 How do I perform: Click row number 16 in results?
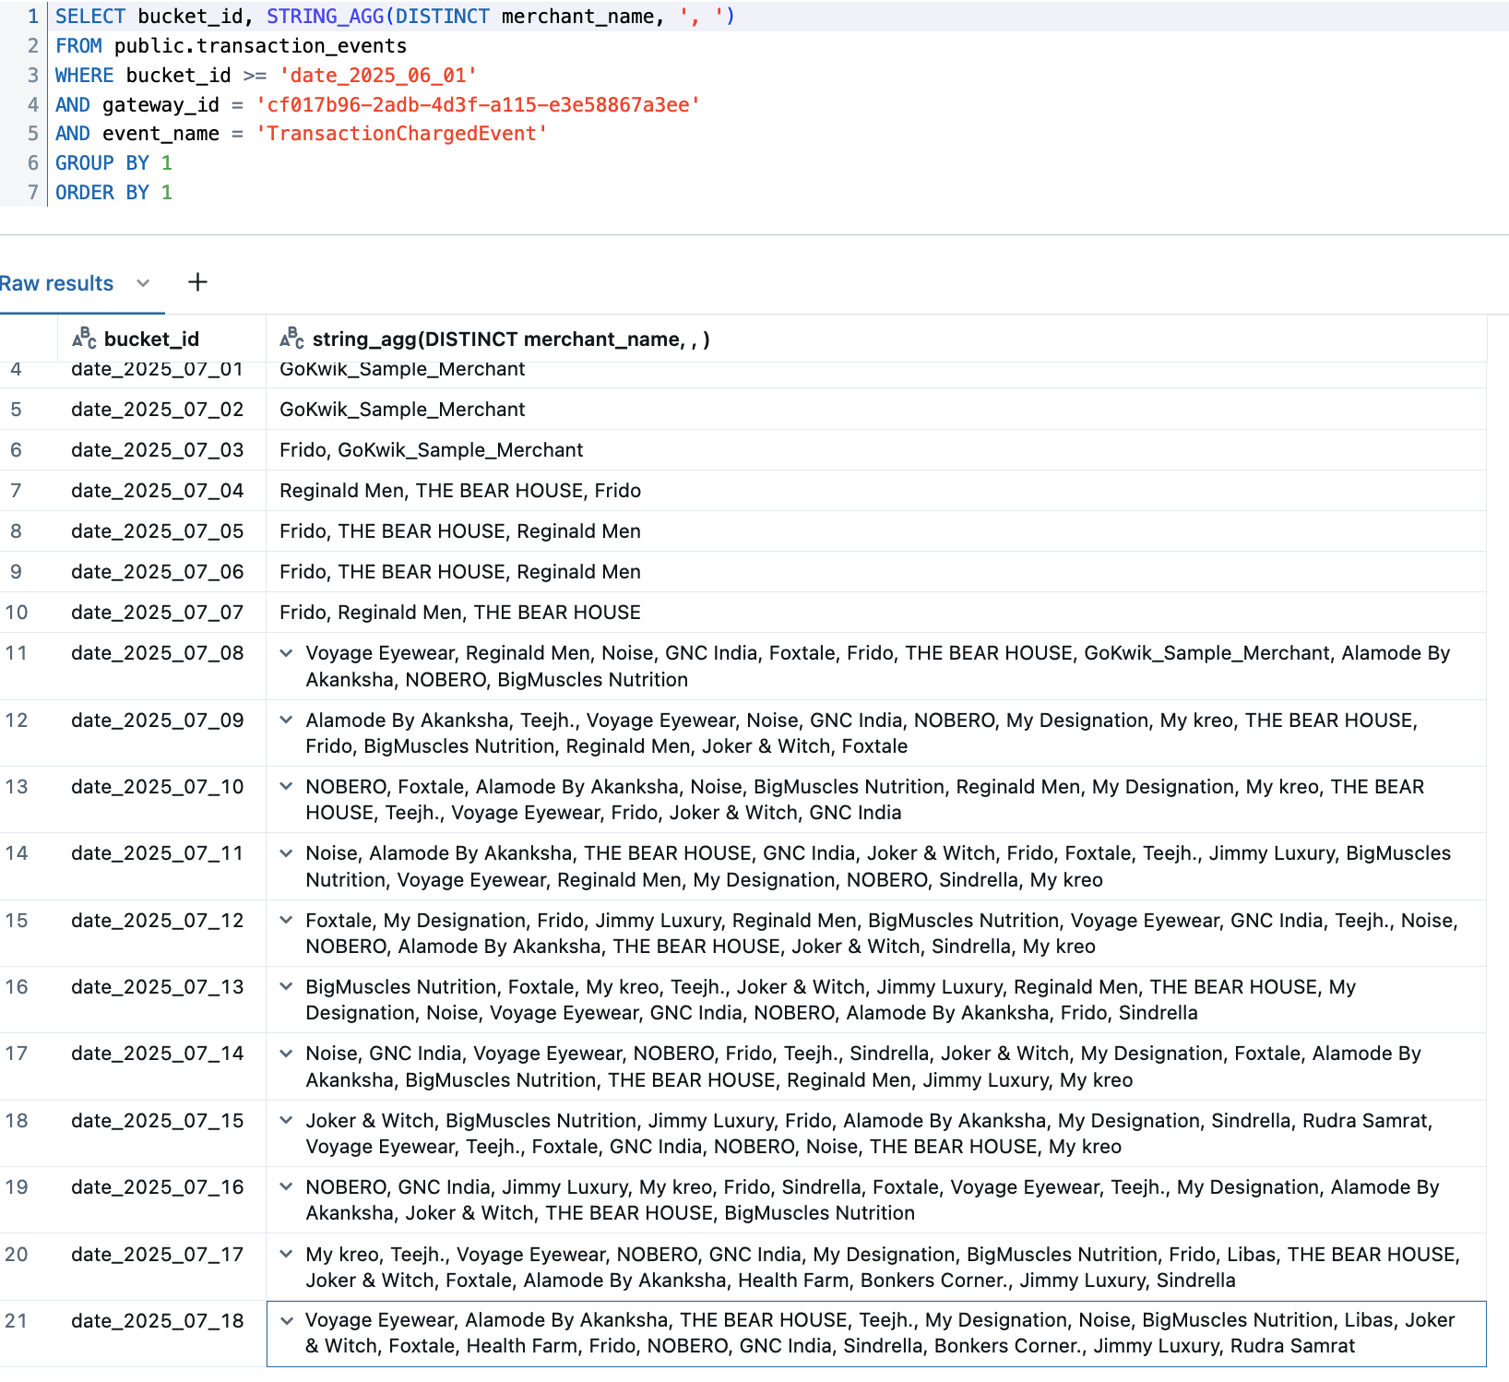[17, 987]
